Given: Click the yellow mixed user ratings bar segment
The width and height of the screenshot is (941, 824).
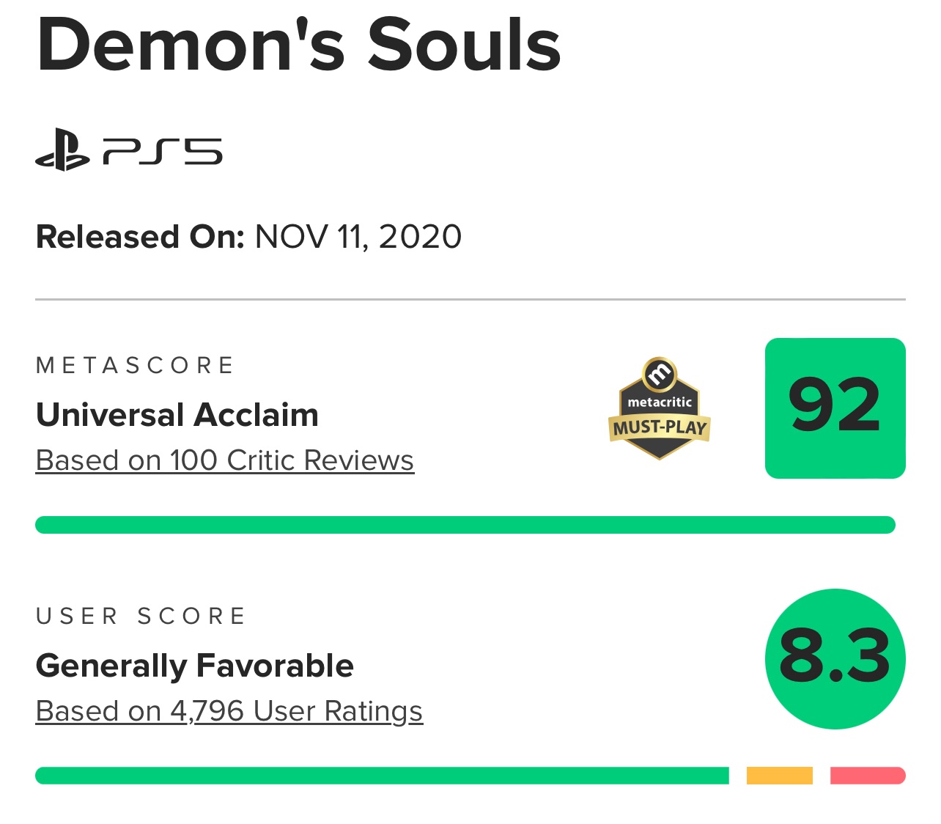Looking at the screenshot, I should pos(779,776).
